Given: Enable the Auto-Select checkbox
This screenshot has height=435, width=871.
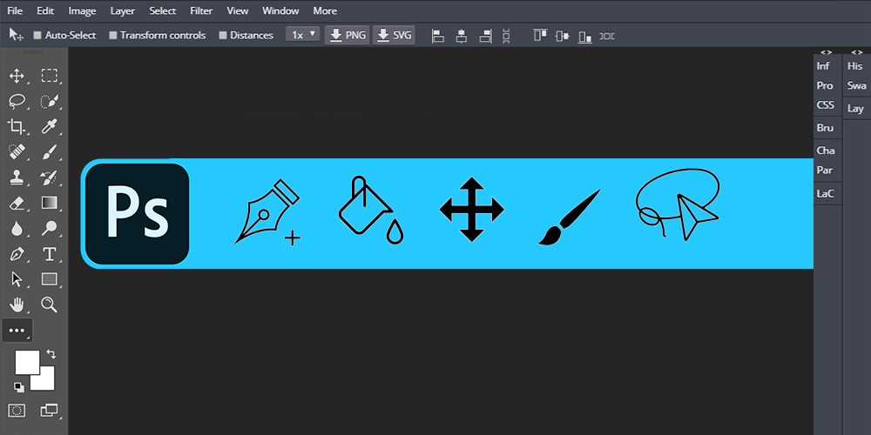Looking at the screenshot, I should 37,36.
